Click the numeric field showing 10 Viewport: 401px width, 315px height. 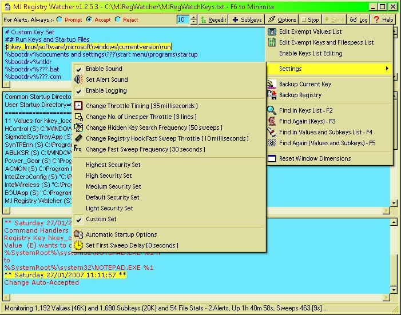pos(184,19)
